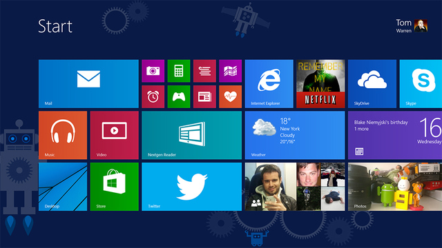Open the Weather tile showing New York

(295, 135)
